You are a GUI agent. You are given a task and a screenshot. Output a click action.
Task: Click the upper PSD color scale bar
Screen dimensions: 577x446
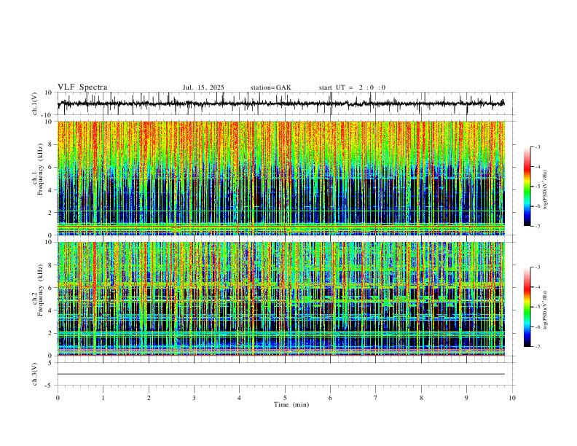[x=527, y=187]
